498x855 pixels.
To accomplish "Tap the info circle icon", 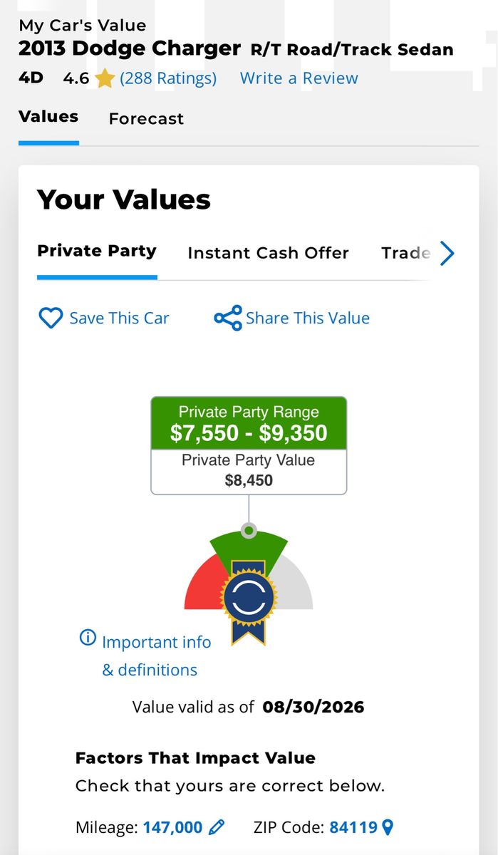I will click(88, 638).
